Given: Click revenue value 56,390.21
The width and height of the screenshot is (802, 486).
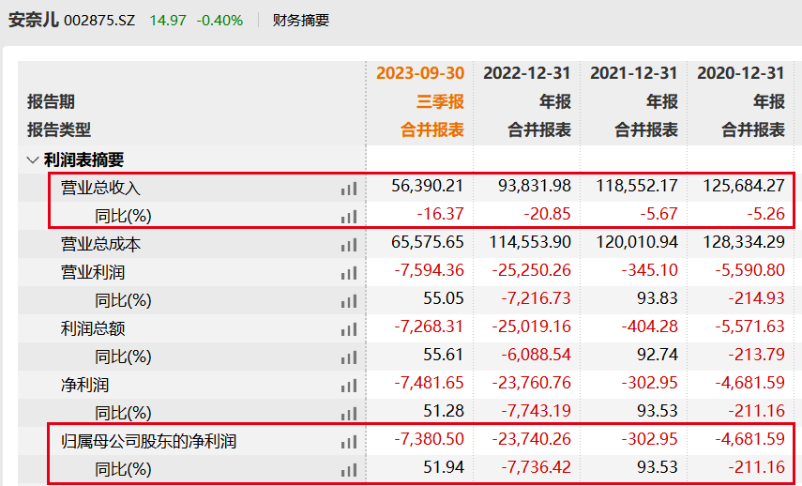Looking at the screenshot, I should point(428,186).
